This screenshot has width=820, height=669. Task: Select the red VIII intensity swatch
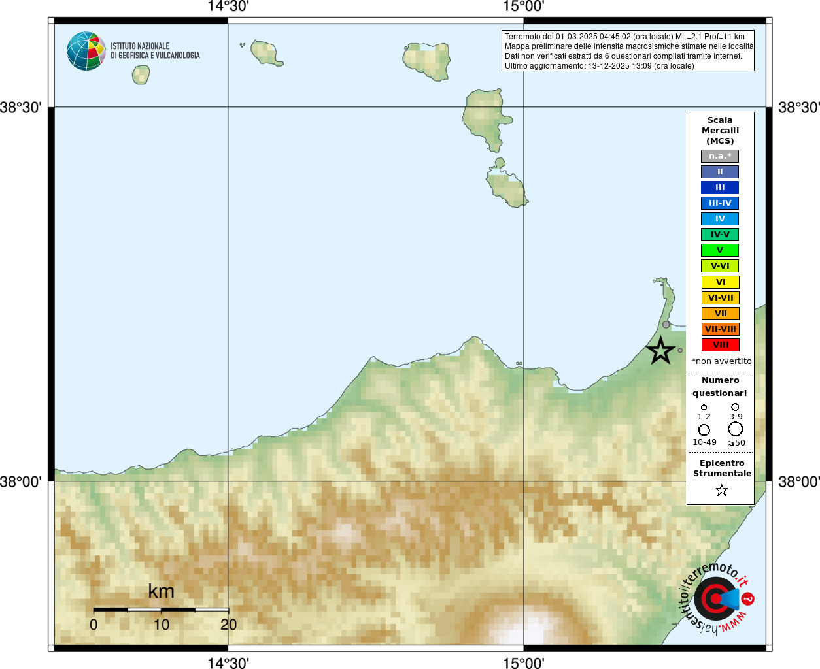720,345
